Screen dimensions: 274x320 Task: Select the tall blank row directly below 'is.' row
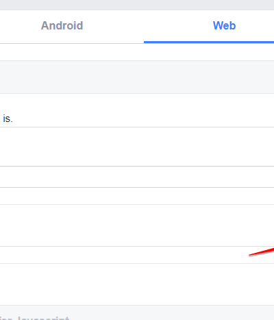pyautogui.click(x=137, y=147)
